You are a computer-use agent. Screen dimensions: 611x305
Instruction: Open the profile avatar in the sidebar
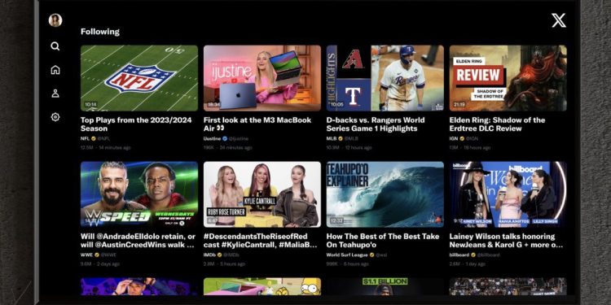(x=55, y=20)
